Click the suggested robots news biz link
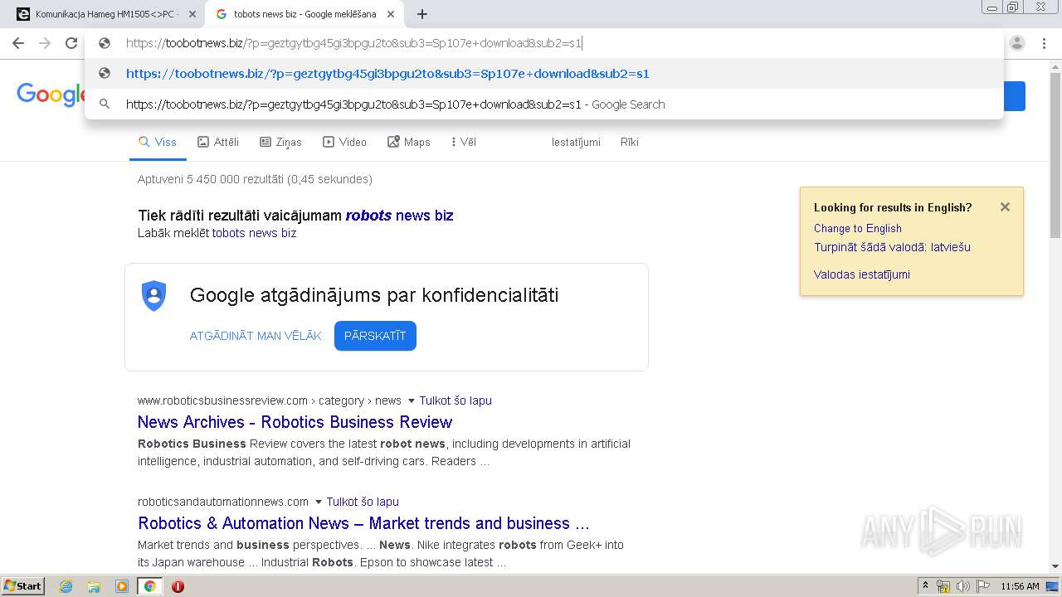This screenshot has height=597, width=1062. pyautogui.click(x=399, y=216)
